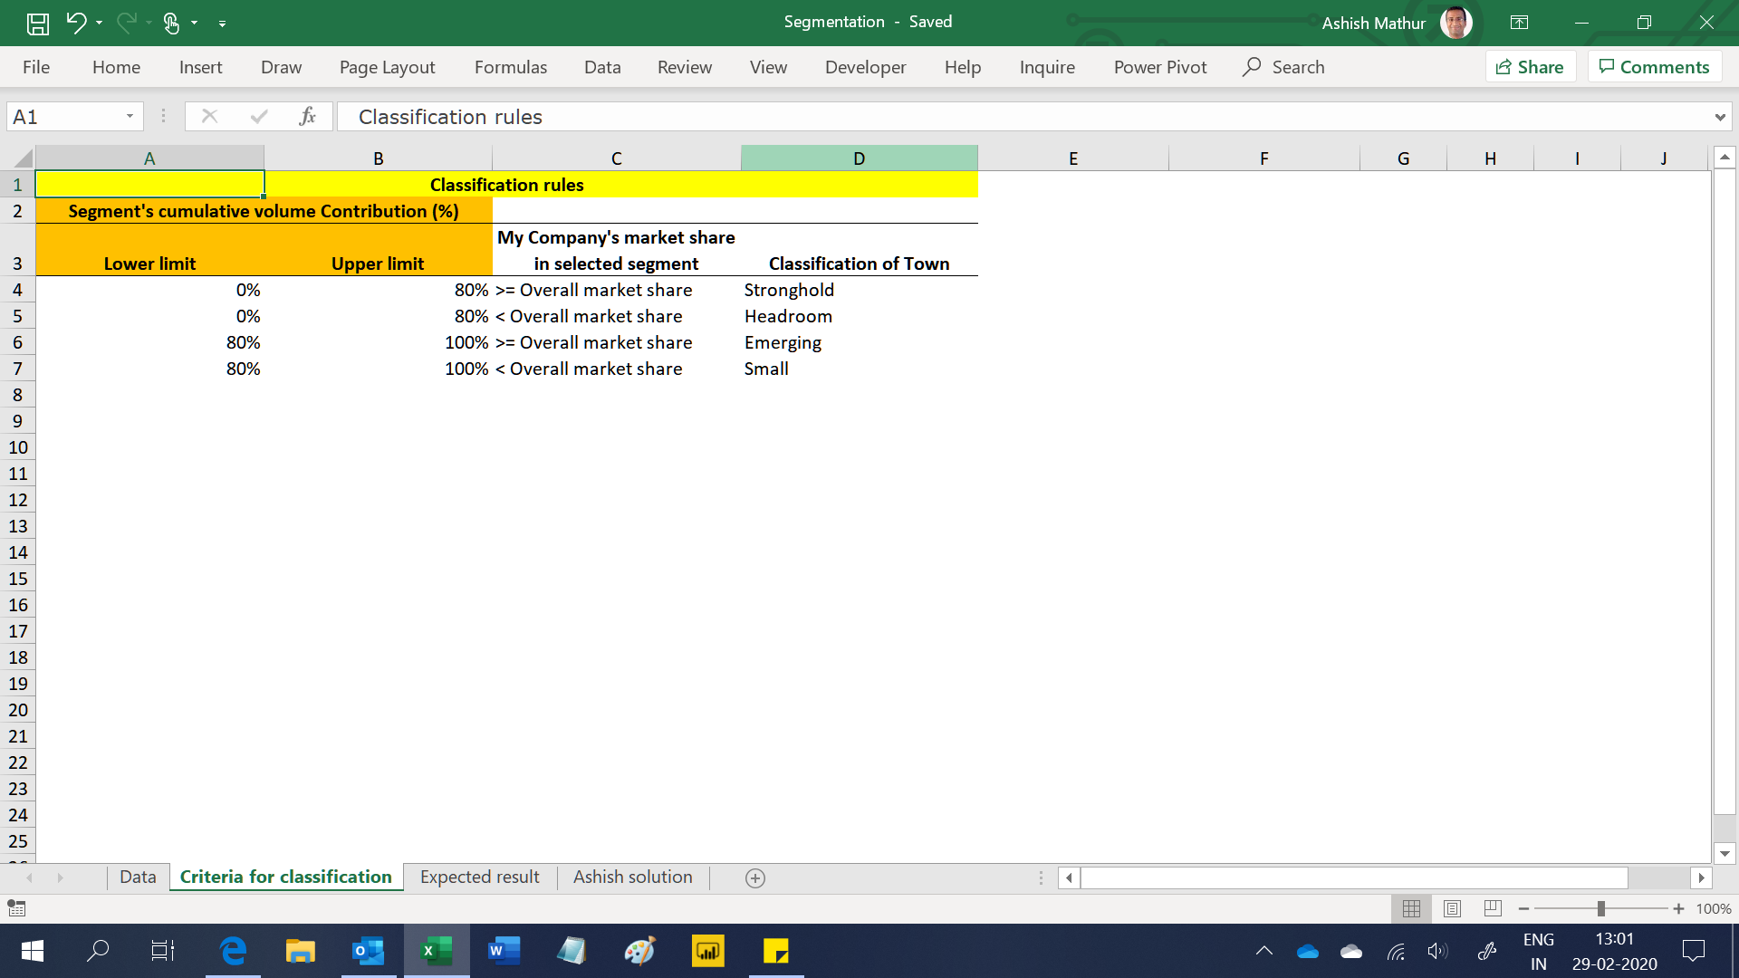This screenshot has width=1739, height=978.
Task: Click the macro recording status bar icon
Action: point(16,908)
